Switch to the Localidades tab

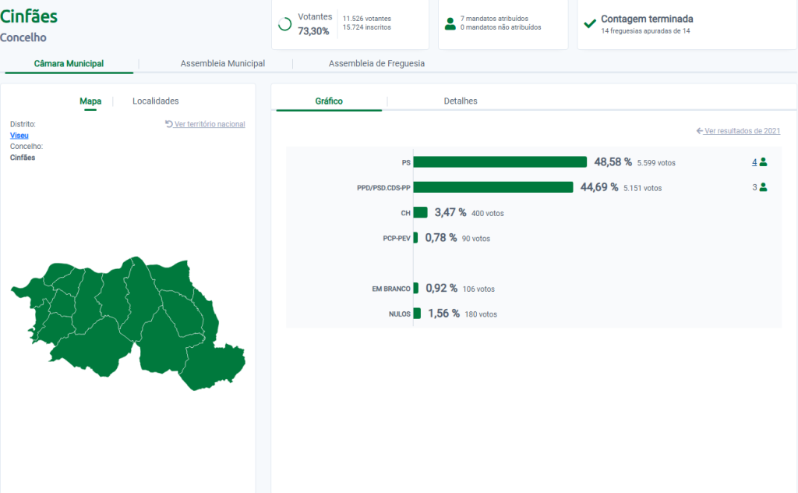pos(155,101)
